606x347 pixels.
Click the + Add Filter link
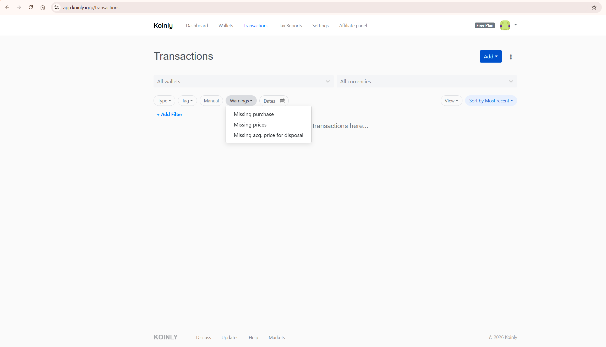[x=169, y=114]
